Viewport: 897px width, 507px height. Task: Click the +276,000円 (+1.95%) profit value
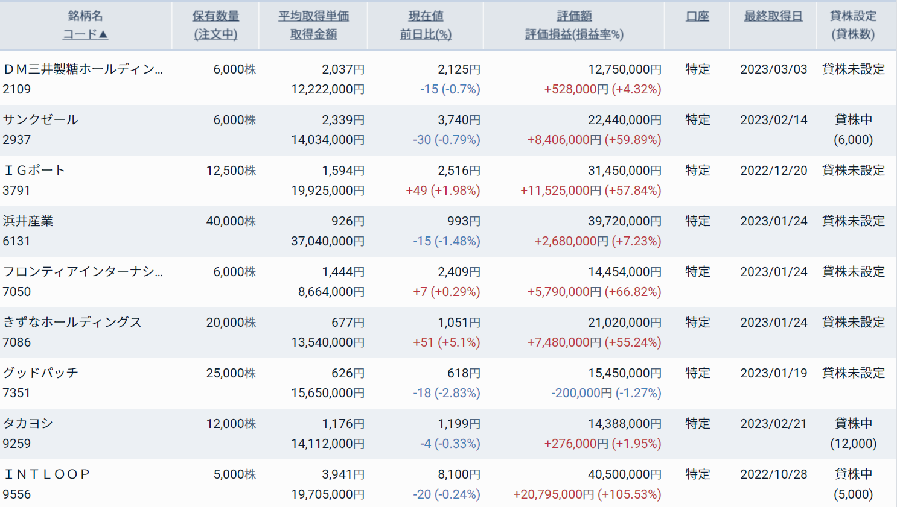[602, 444]
